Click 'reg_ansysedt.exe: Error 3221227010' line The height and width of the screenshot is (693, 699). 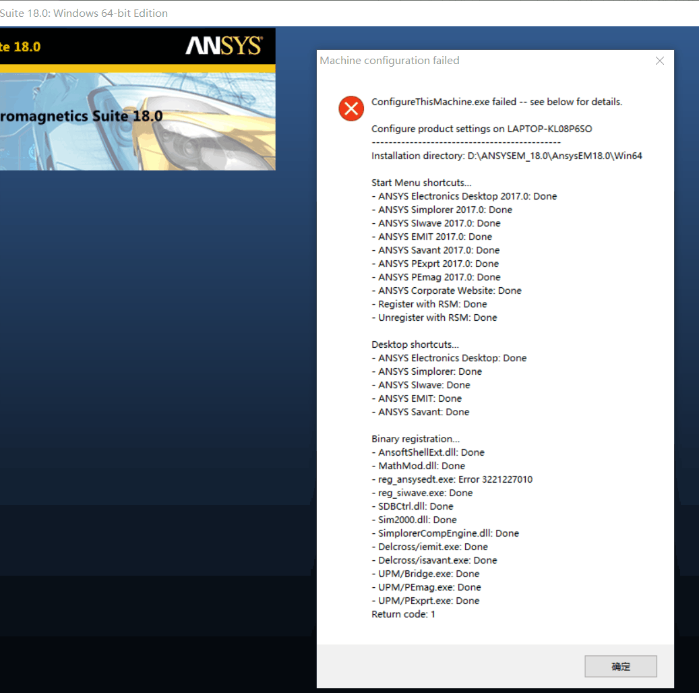(452, 479)
